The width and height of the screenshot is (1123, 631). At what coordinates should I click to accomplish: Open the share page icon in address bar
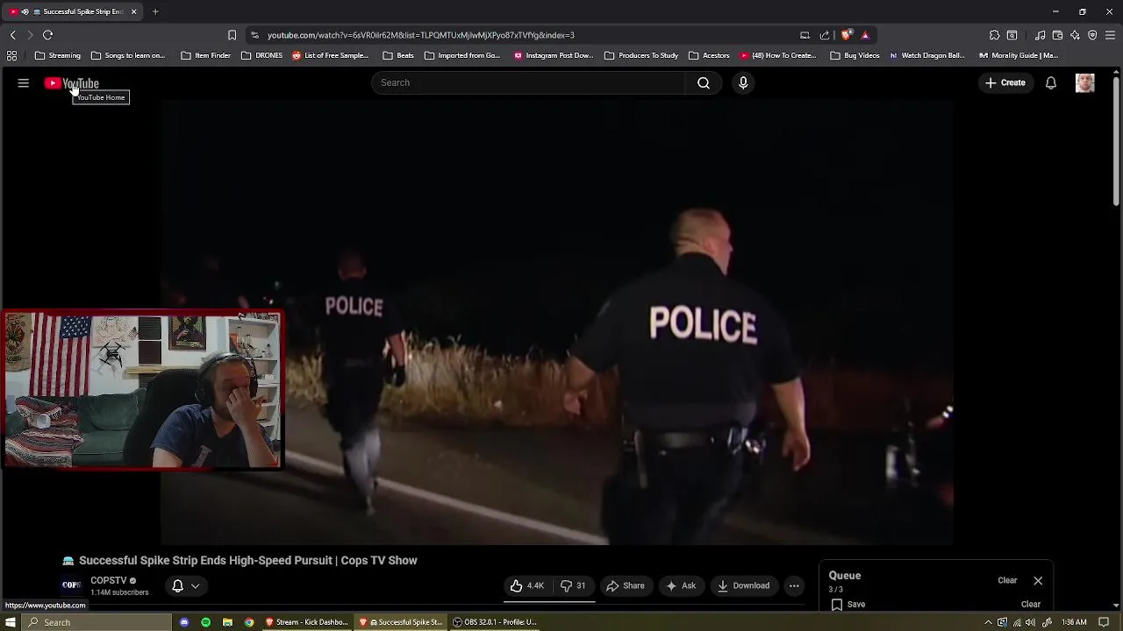tap(825, 35)
